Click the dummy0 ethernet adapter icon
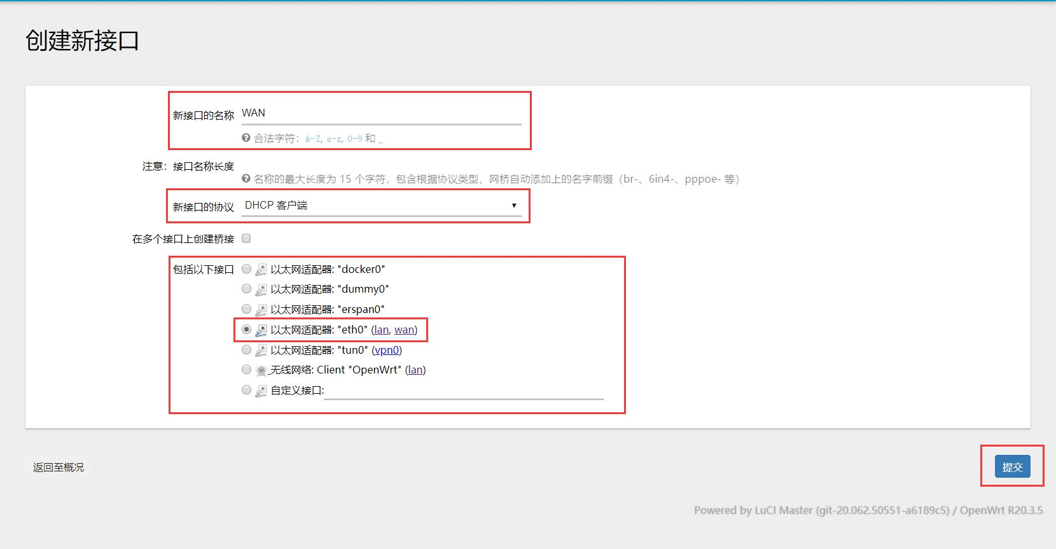This screenshot has height=549, width=1056. pyautogui.click(x=261, y=290)
